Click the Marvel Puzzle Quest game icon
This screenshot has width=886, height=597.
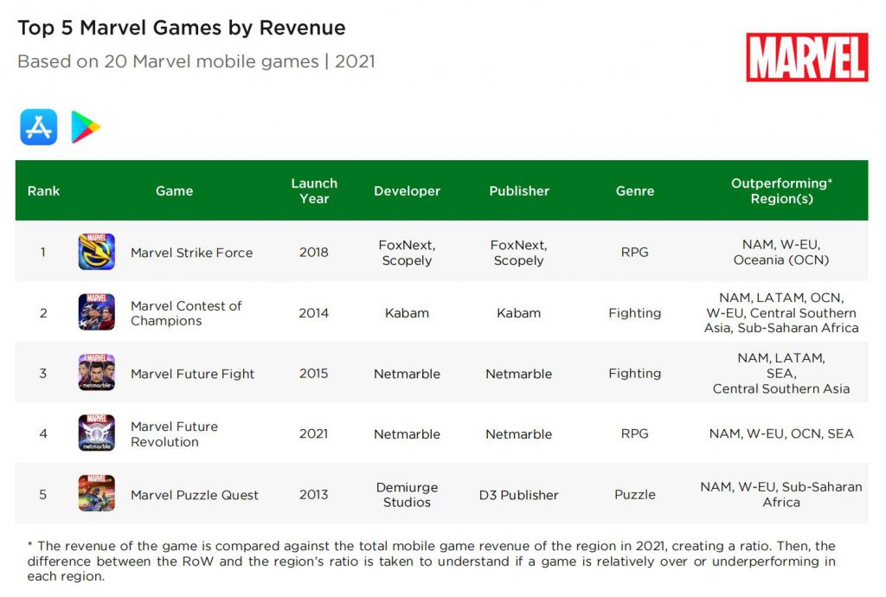pos(96,494)
